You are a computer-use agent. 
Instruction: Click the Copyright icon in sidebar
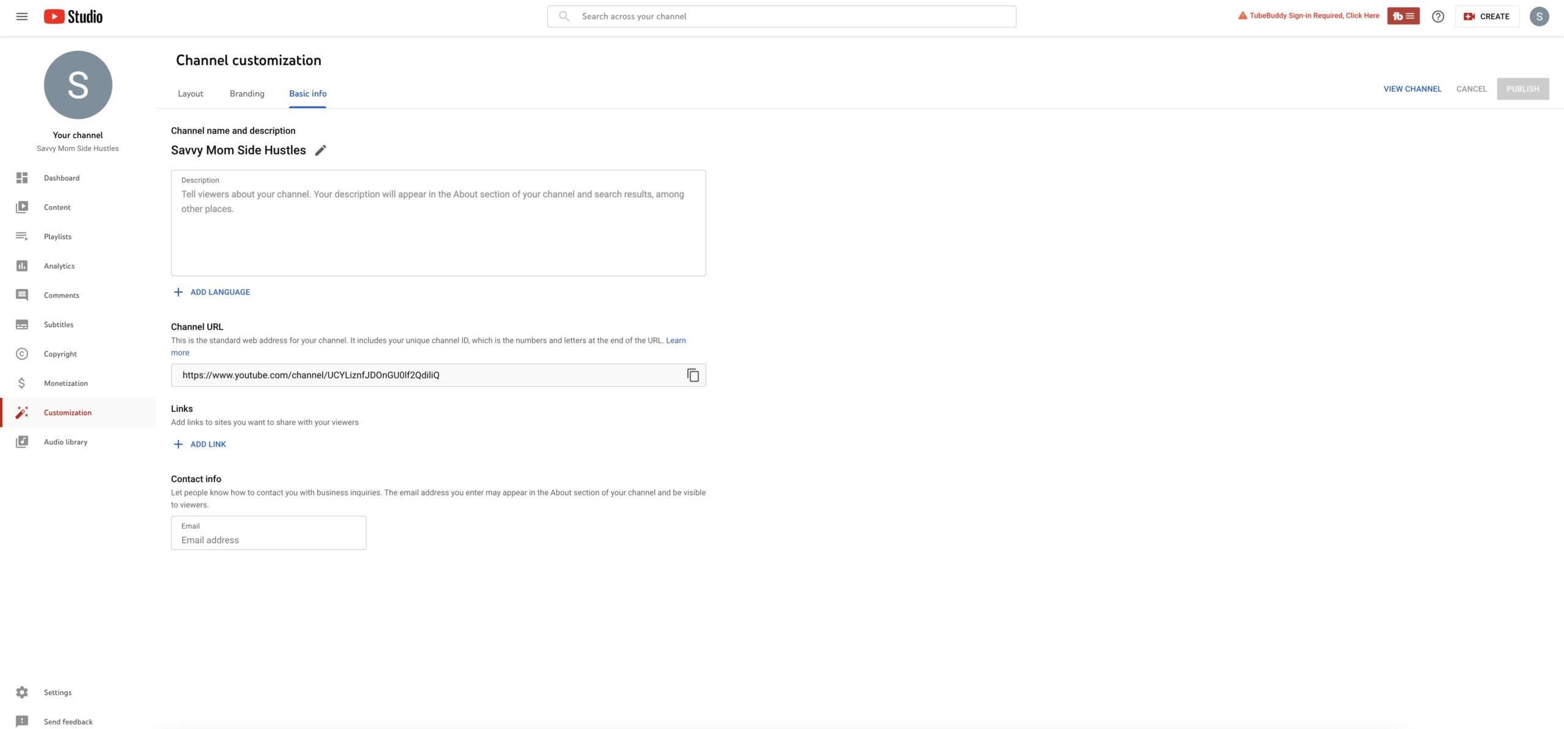[x=22, y=354]
